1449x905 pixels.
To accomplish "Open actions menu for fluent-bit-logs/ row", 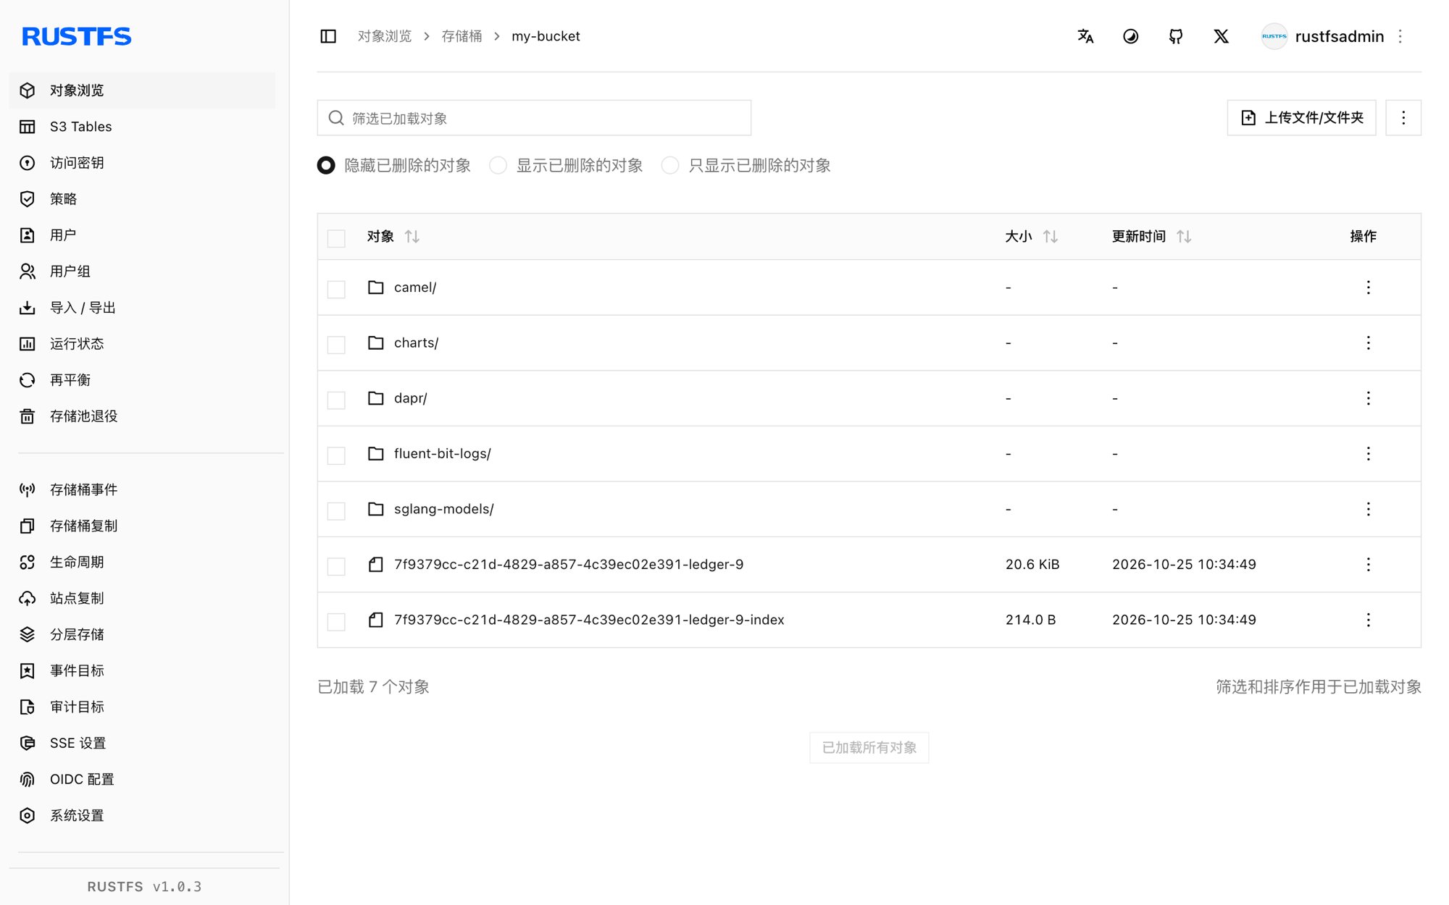I will (x=1368, y=453).
